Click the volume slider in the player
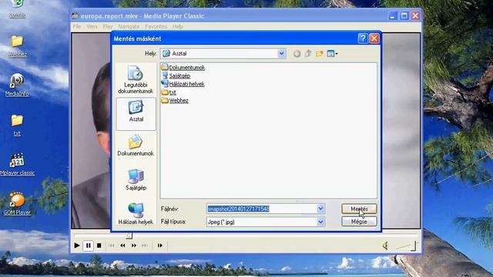 (x=407, y=246)
